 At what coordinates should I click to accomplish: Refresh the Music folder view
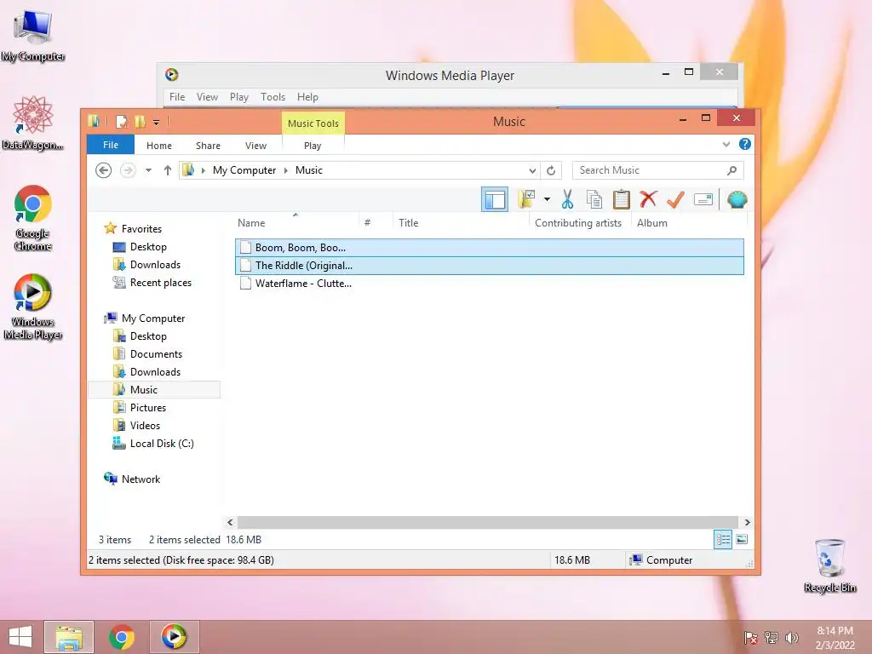tap(551, 170)
